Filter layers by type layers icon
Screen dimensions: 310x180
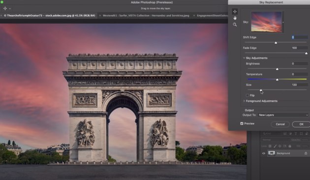click(296, 133)
